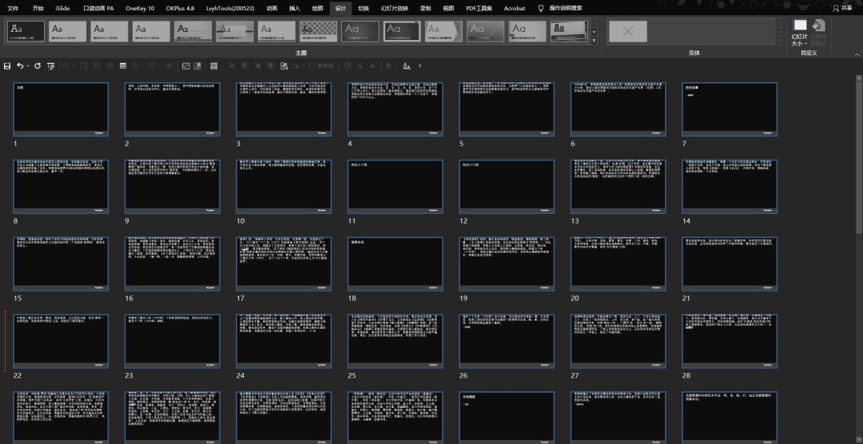
Task: Click the slide layout icon in quick toolbar
Action: tap(186, 66)
